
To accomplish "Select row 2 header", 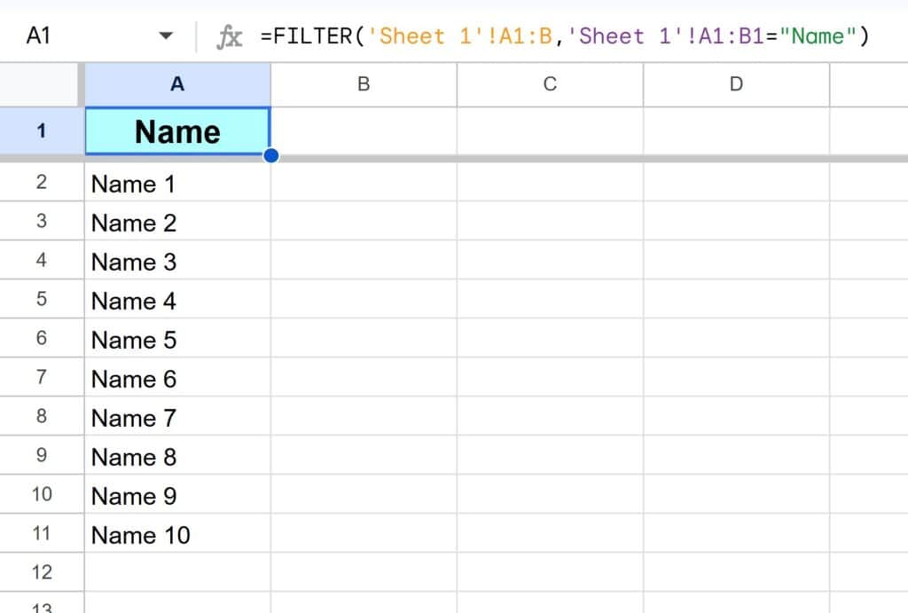I will point(42,182).
